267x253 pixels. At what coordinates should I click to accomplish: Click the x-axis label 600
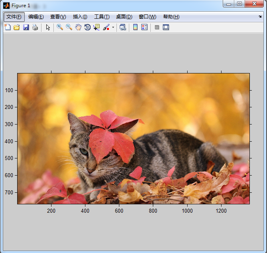coord(119,211)
